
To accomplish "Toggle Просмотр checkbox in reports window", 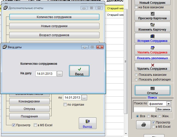I will 14,125.
